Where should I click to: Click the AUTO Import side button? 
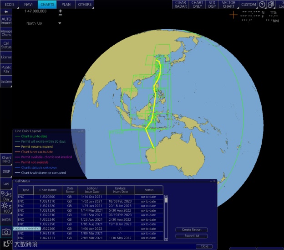(6, 21)
